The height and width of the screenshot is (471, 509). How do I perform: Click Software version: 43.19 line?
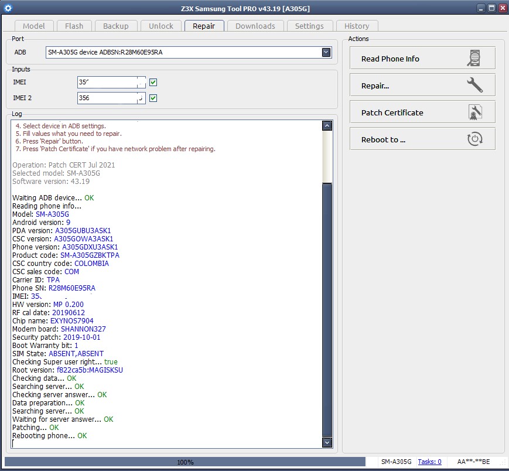[51, 182]
